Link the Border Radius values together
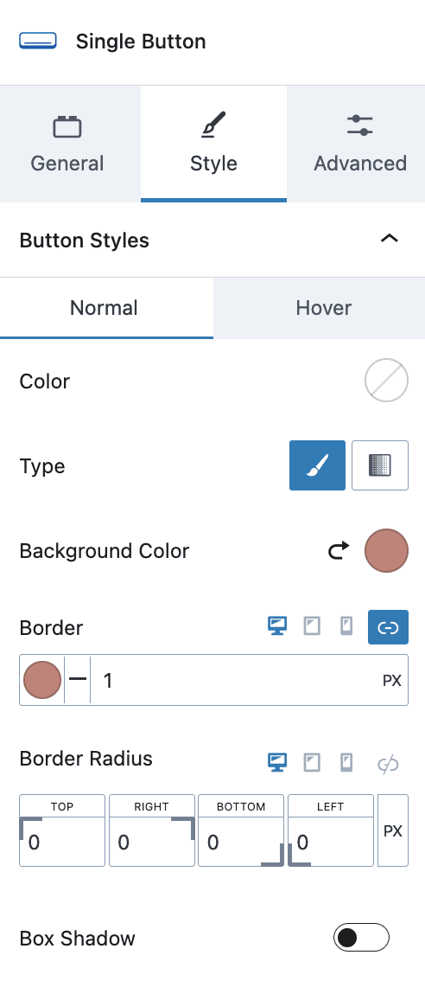The image size is (425, 1000). click(x=388, y=764)
